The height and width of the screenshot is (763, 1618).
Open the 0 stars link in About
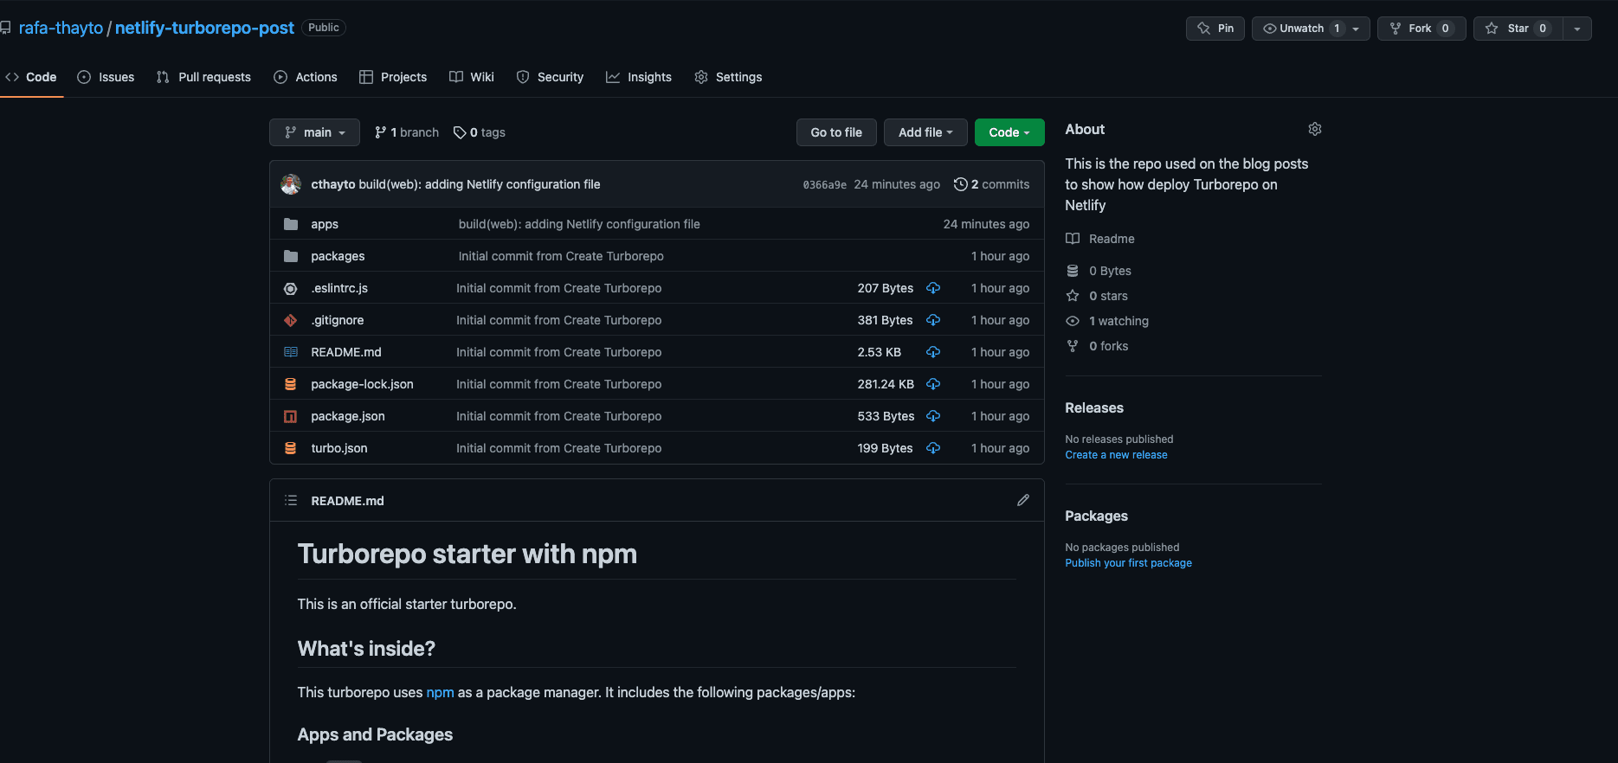(1108, 296)
